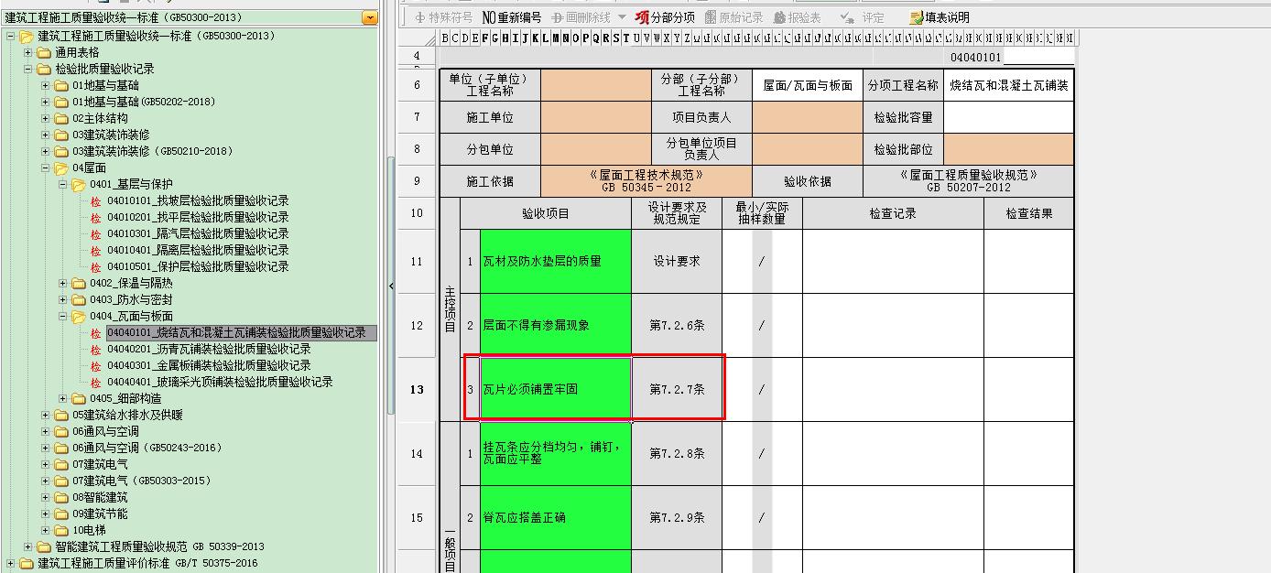The width and height of the screenshot is (1271, 573).
Task: Click the 检验批容量 empty input cell
Action: click(1007, 117)
